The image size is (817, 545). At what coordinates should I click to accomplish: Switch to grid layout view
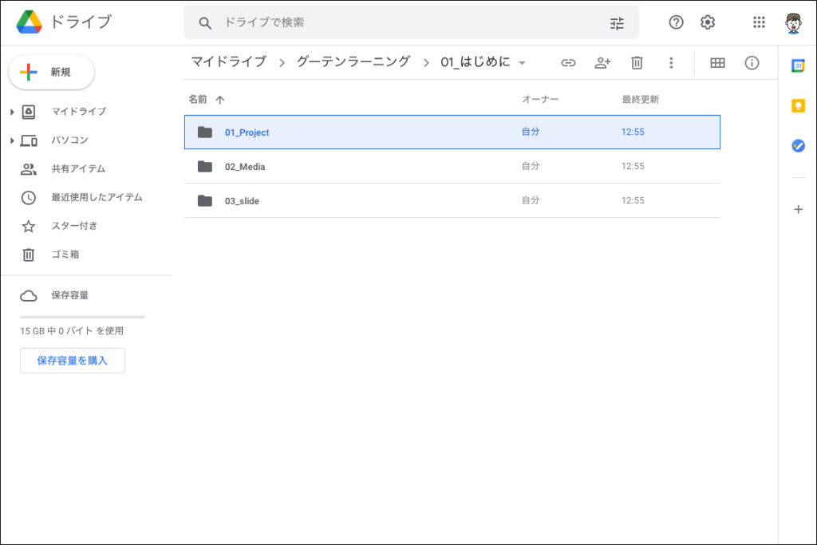(717, 63)
